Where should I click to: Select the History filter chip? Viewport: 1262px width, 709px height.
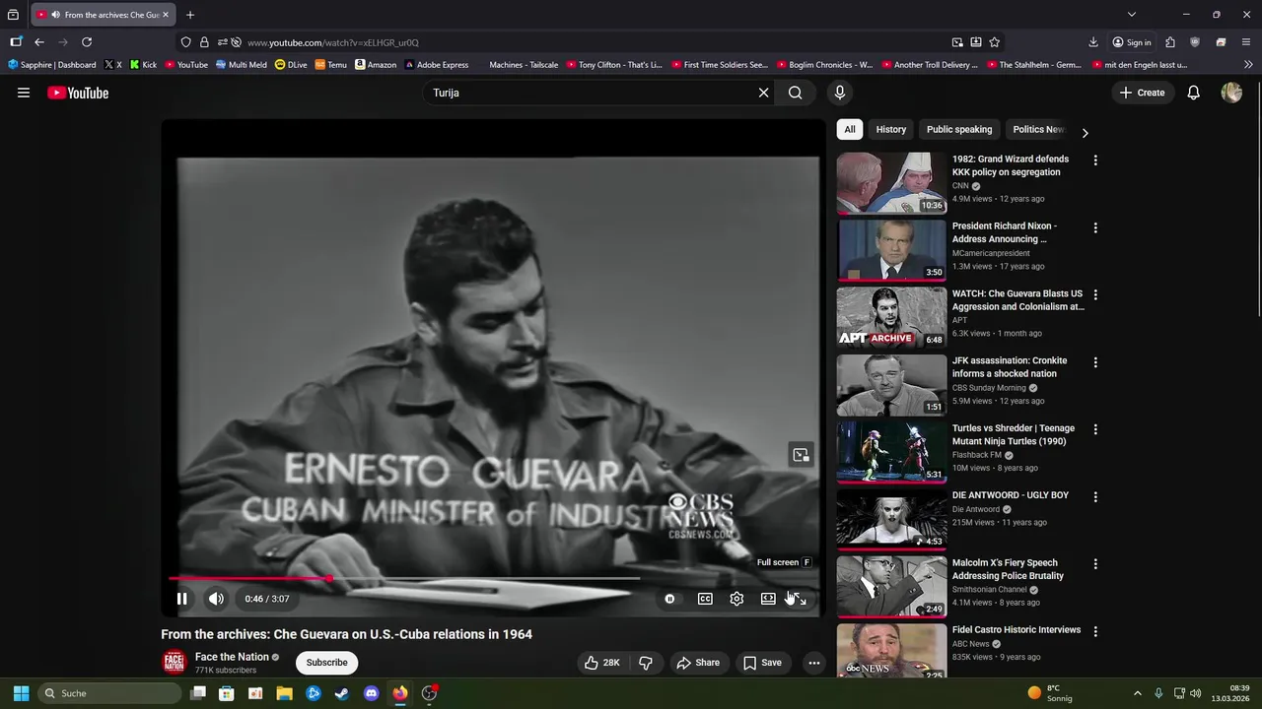pos(891,129)
